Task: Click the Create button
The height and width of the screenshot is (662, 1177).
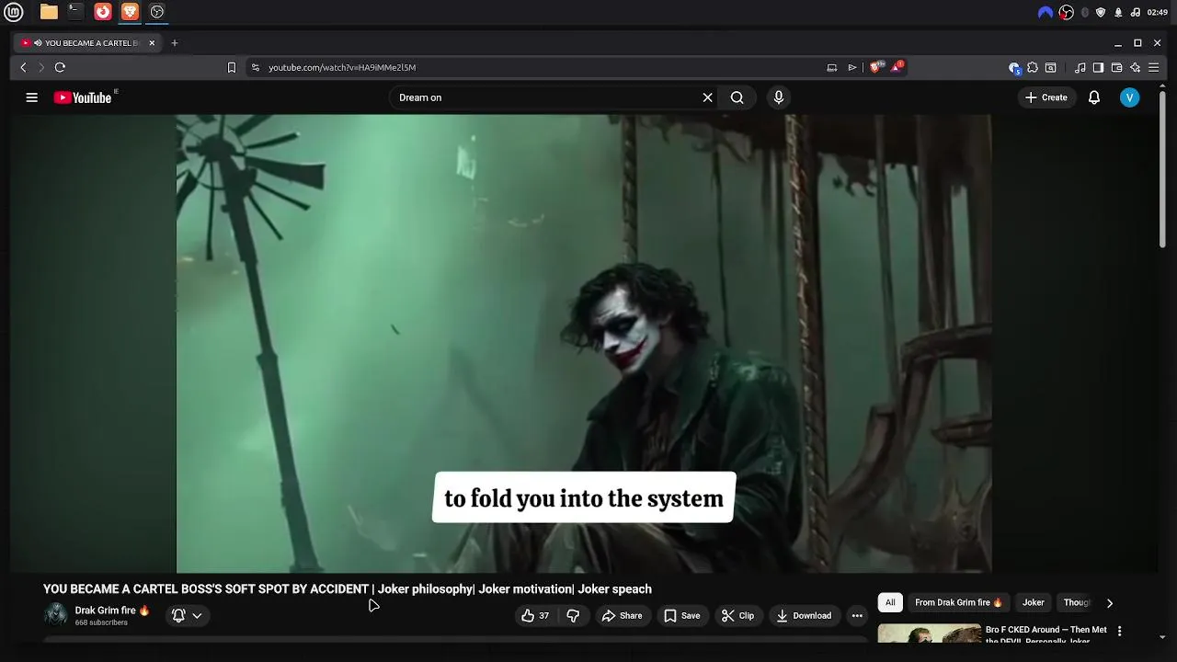Action: pyautogui.click(x=1046, y=97)
